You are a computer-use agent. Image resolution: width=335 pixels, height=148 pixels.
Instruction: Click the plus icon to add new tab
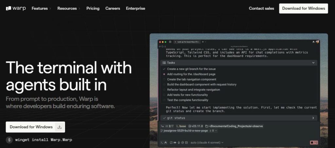tap(203, 42)
